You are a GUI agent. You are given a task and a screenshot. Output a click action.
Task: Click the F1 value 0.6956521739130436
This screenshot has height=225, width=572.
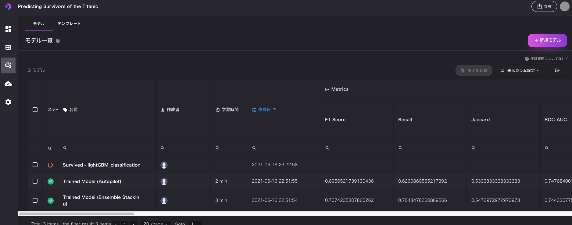349,181
